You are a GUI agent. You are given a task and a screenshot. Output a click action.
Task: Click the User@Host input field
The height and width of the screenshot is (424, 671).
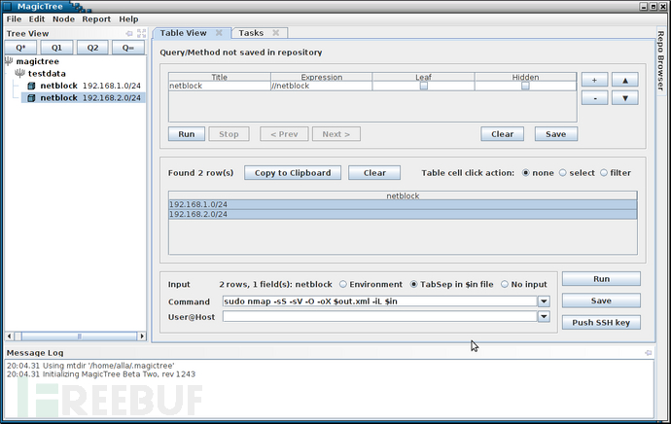point(379,317)
